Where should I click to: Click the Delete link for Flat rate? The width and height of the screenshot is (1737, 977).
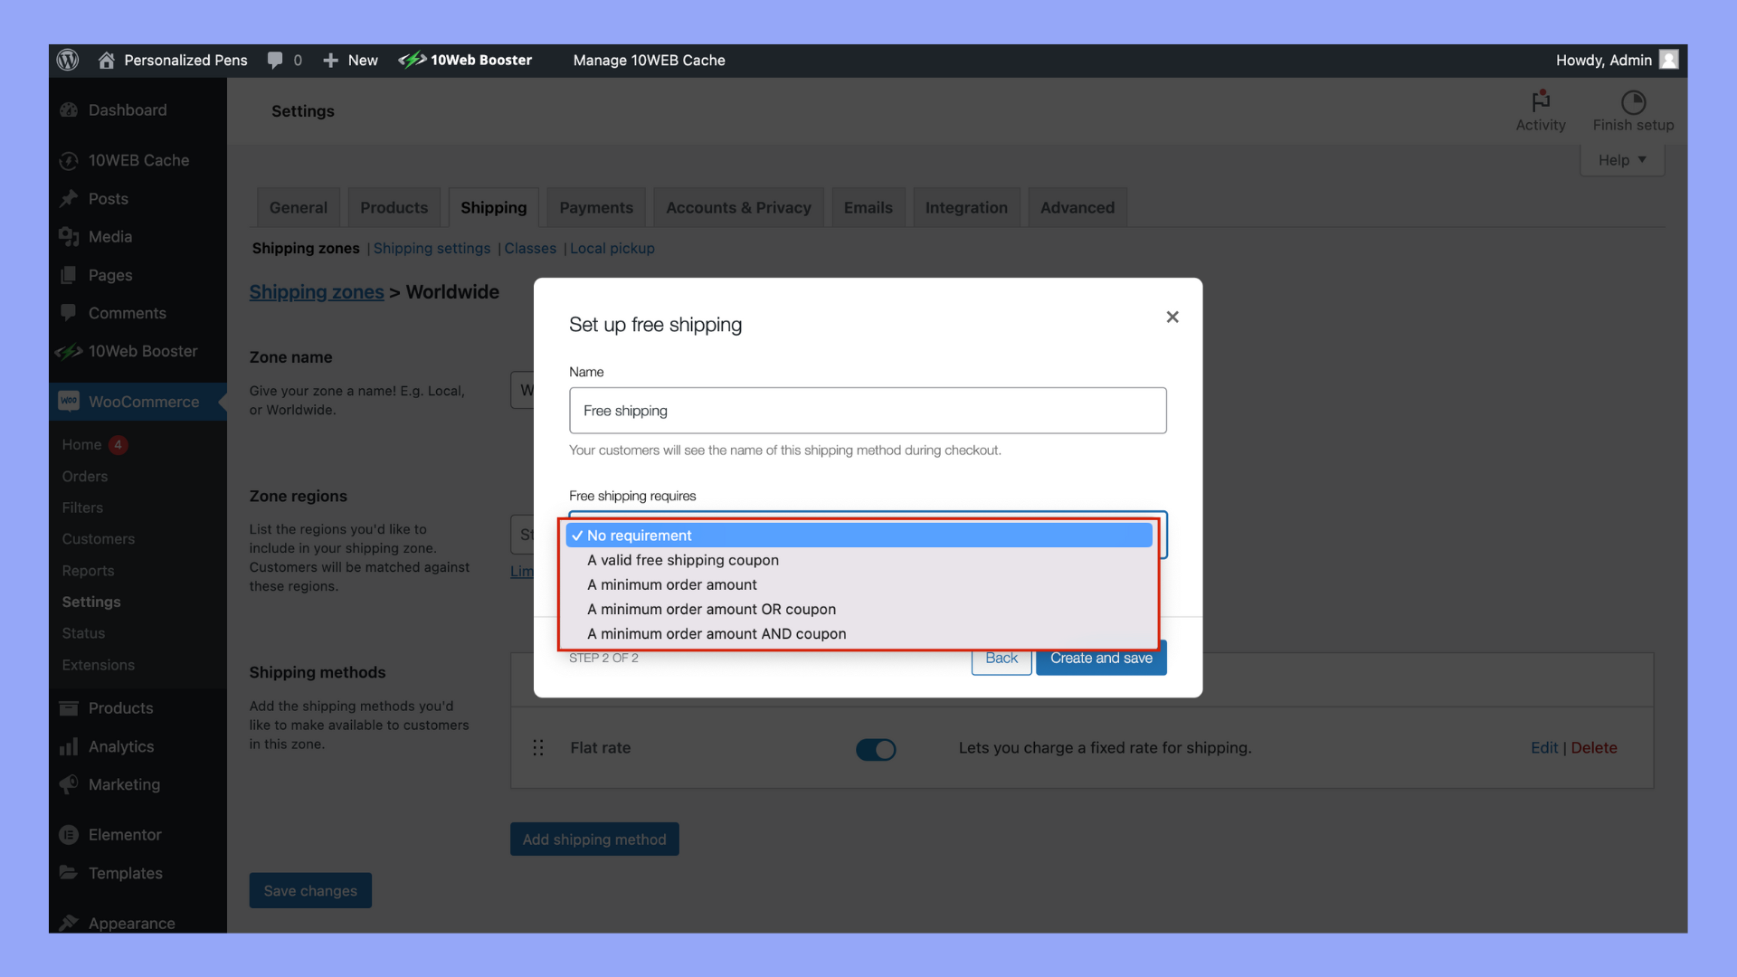tap(1593, 748)
